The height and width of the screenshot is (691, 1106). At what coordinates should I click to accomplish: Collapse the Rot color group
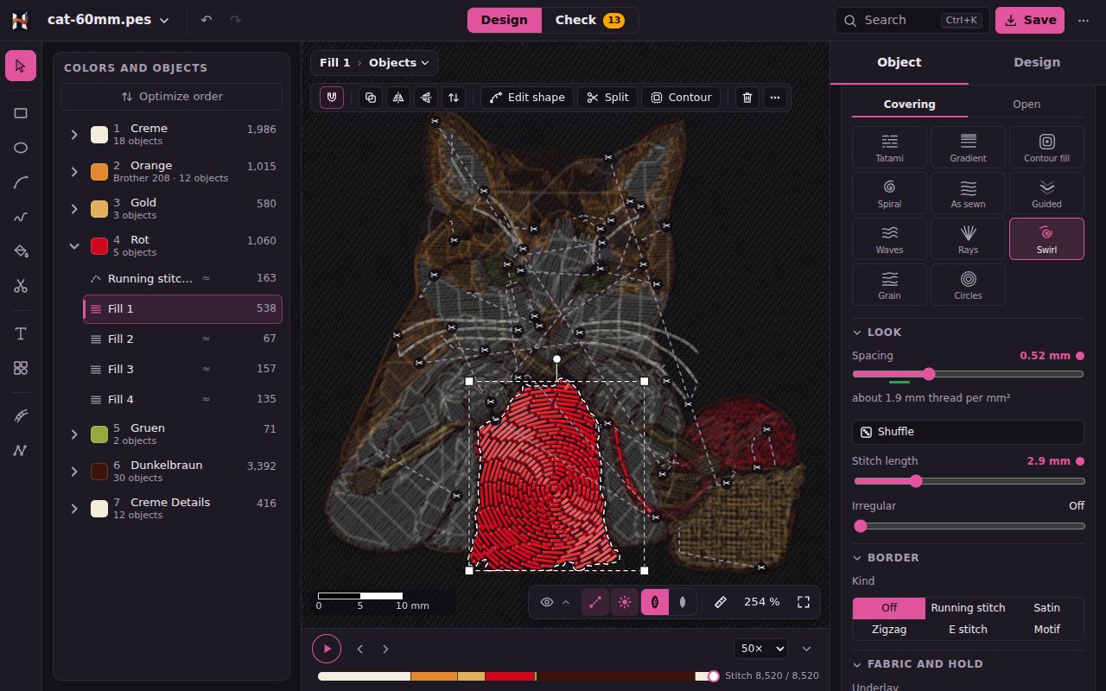(x=74, y=245)
